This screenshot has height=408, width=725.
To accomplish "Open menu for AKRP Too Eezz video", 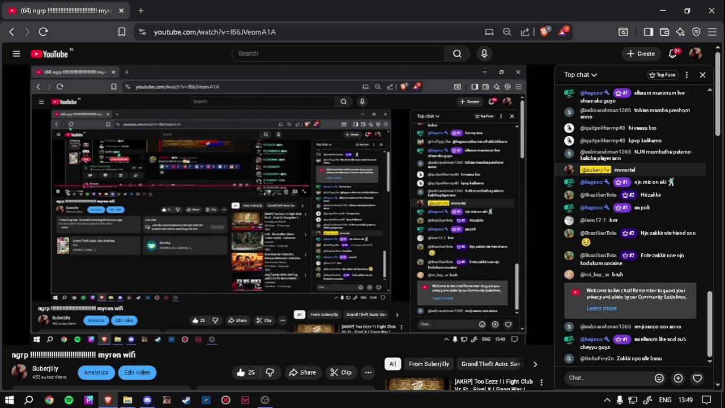I will [543, 384].
